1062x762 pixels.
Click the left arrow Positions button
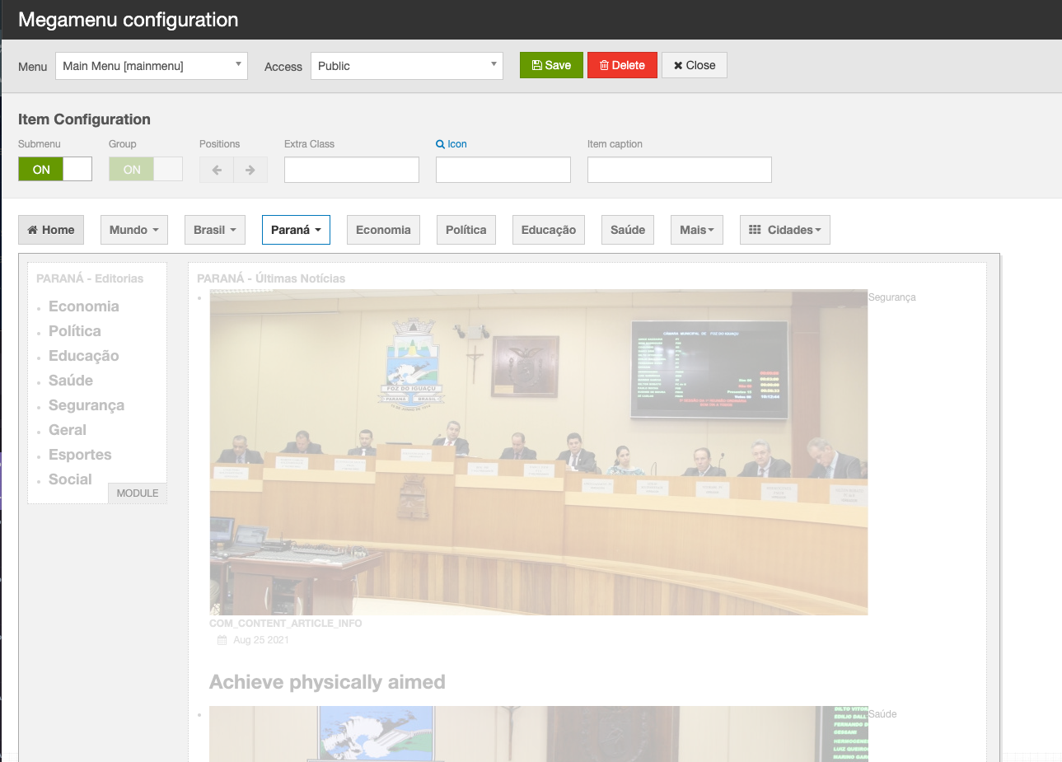point(217,170)
